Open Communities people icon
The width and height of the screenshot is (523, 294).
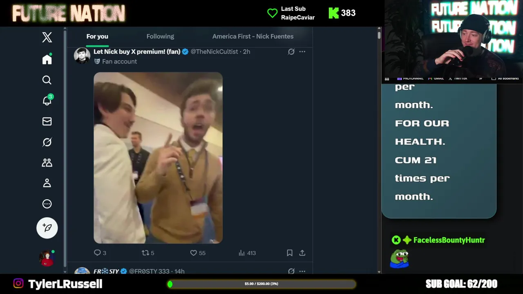(47, 163)
